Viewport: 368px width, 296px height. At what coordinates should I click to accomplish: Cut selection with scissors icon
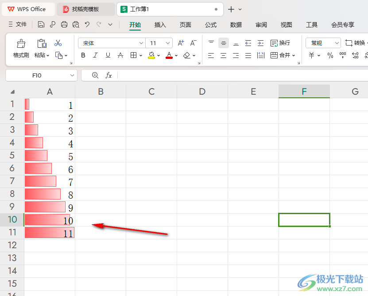[58, 43]
